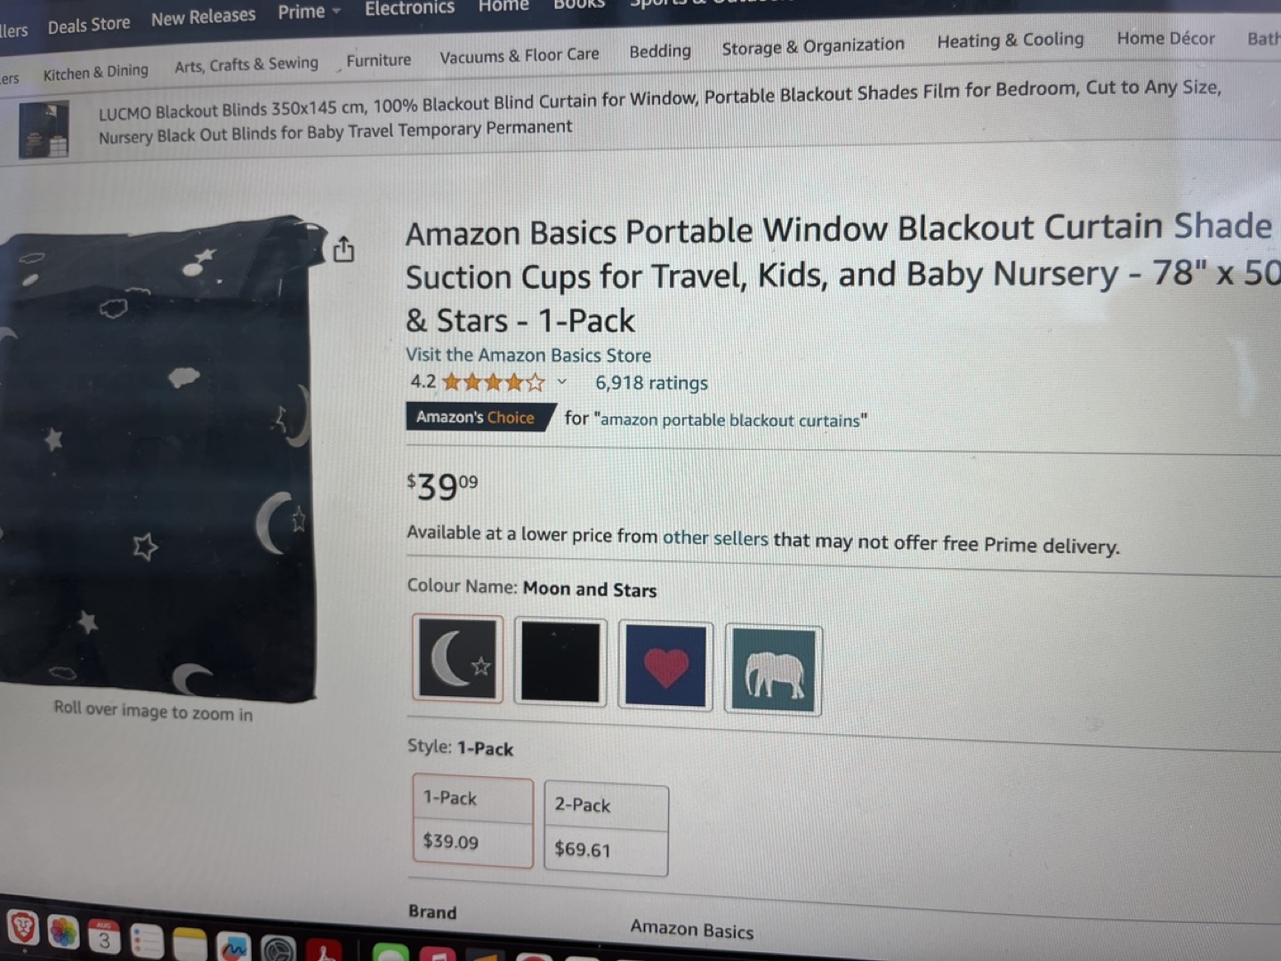
Task: Open Adobe Acrobat in the dock
Action: 324,950
